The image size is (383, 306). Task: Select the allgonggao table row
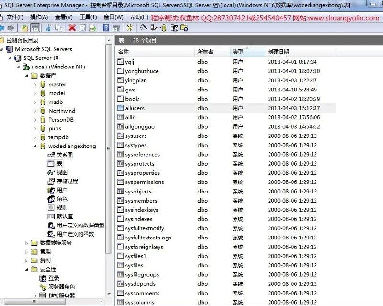pos(225,126)
